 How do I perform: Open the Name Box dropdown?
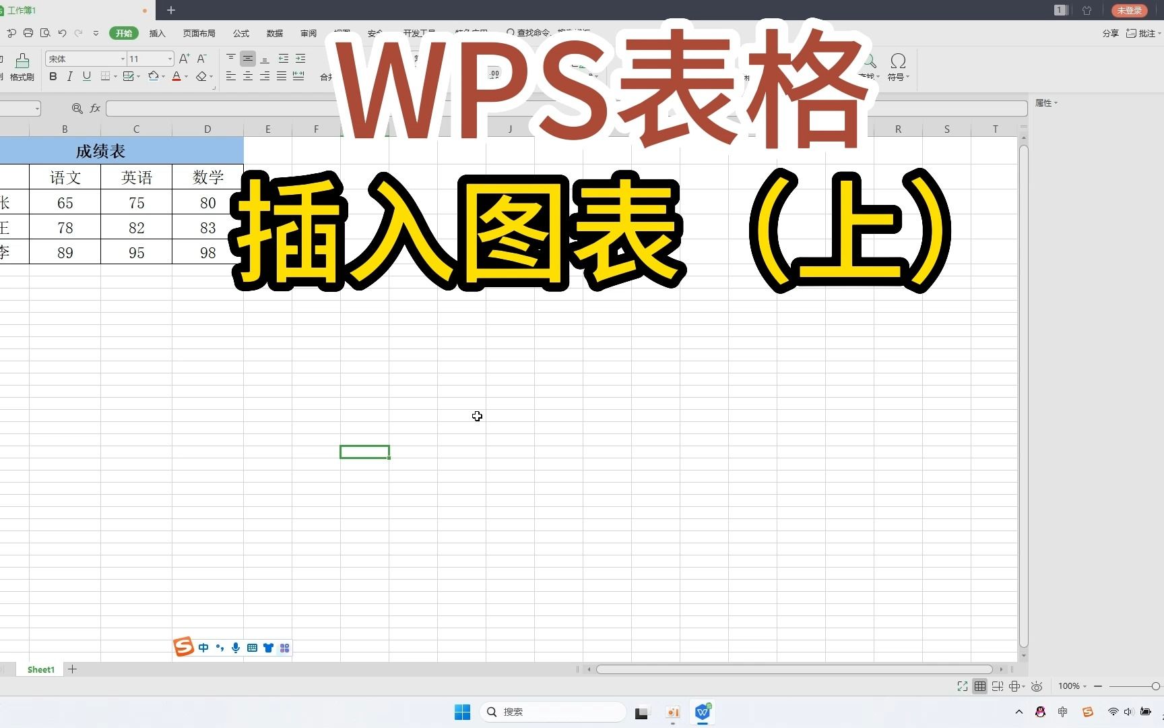pos(37,109)
